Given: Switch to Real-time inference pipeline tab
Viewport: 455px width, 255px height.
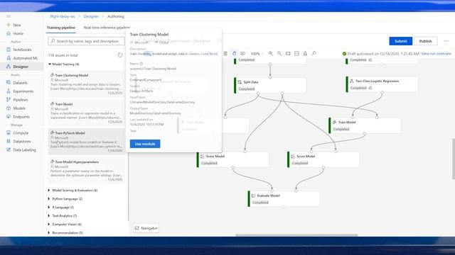Looking at the screenshot, I should click(107, 28).
